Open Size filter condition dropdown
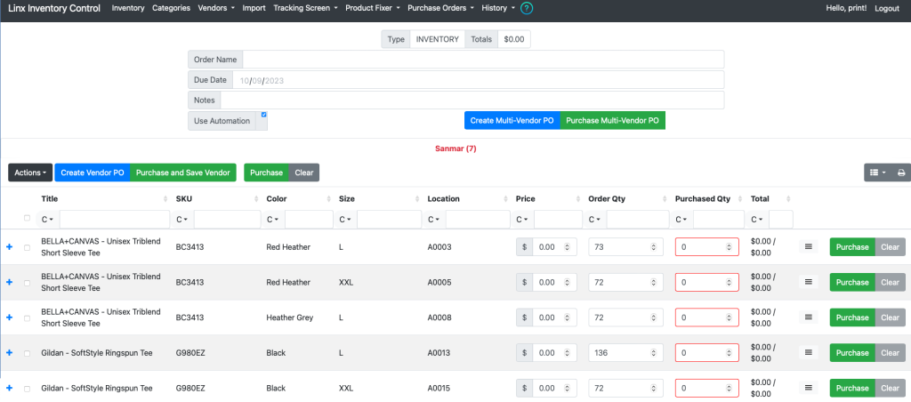 pos(346,220)
